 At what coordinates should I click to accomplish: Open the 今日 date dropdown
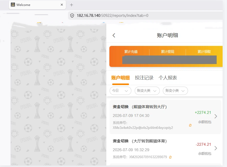coord(120,91)
